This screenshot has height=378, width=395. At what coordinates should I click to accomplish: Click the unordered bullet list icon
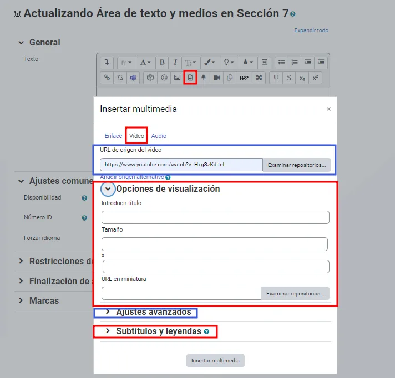(x=281, y=63)
